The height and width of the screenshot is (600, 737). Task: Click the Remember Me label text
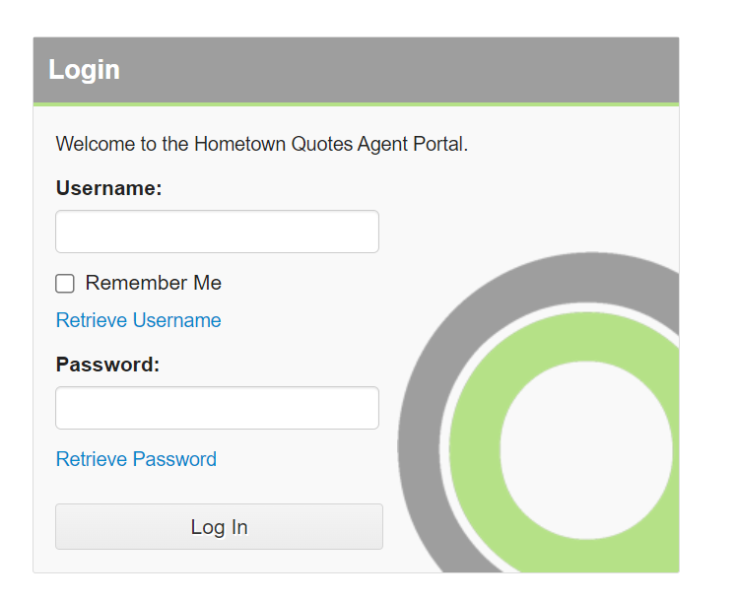(153, 284)
